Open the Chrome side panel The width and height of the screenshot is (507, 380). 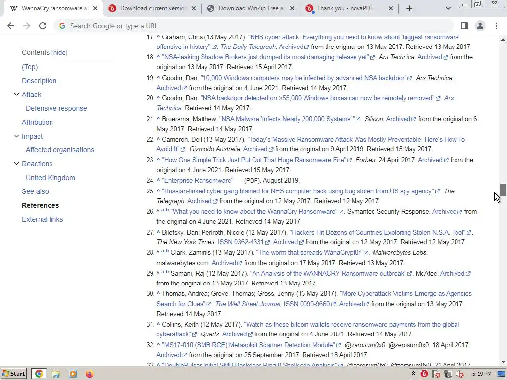(464, 26)
